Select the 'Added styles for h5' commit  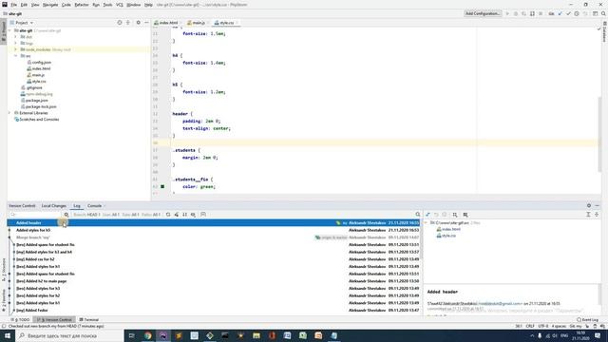coord(213,230)
